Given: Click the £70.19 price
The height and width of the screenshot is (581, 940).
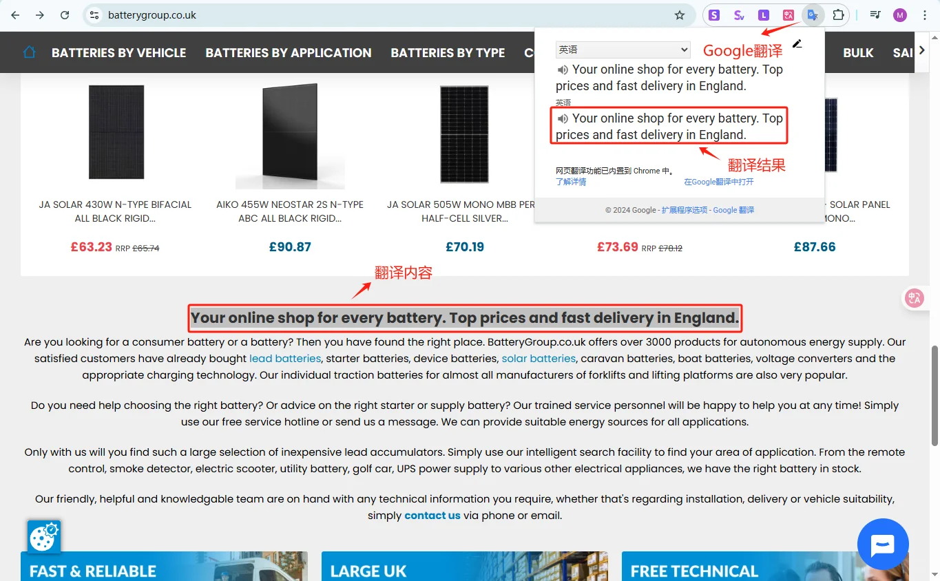Looking at the screenshot, I should [x=465, y=247].
